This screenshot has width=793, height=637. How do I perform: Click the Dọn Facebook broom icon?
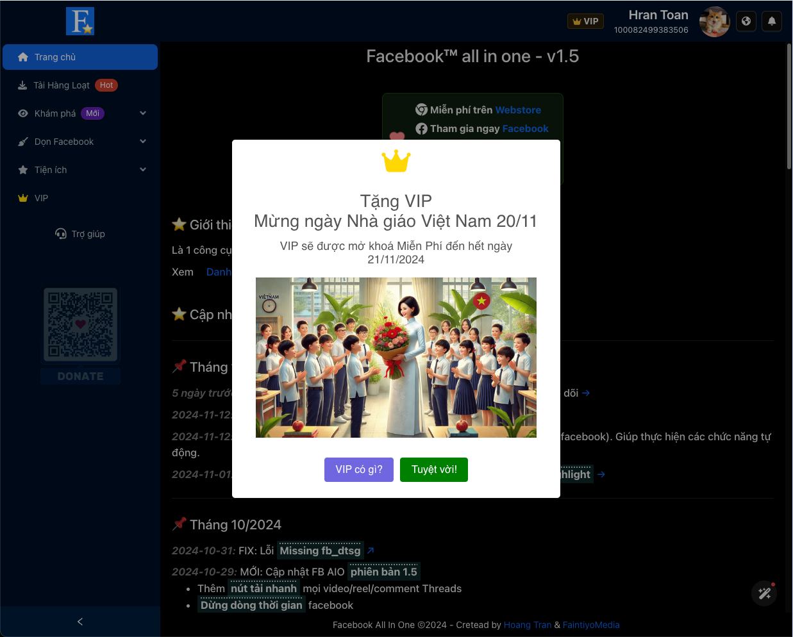tap(23, 142)
